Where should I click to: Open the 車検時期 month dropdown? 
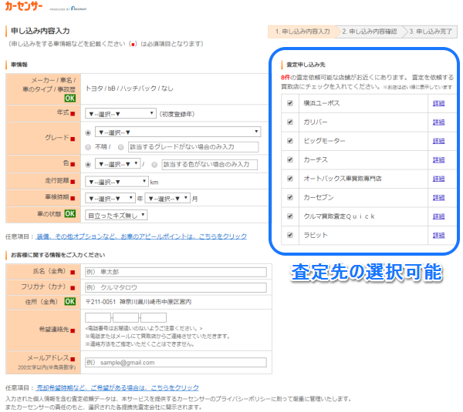(167, 199)
